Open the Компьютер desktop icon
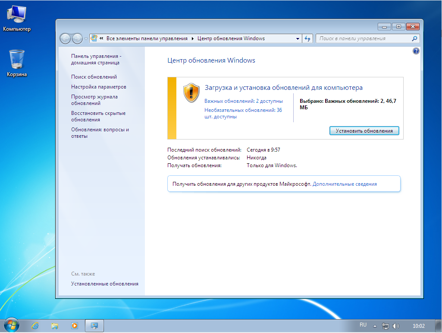This screenshot has width=442, height=333. coord(17,19)
